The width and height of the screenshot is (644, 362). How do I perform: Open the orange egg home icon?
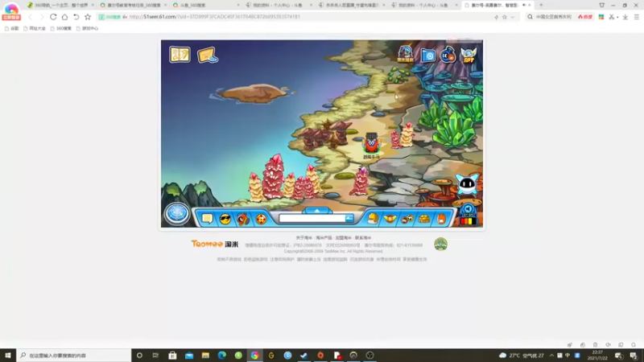441,219
